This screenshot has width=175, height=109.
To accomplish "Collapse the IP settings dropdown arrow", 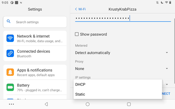I will (x=167, y=85).
